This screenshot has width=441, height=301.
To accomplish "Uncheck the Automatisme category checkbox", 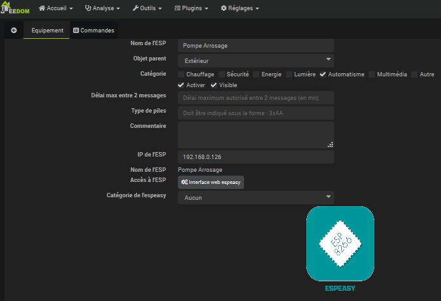I will click(x=323, y=74).
